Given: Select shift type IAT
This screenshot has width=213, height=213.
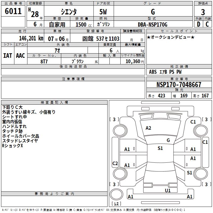Looking at the screenshot, I should pyautogui.click(x=7, y=56).
